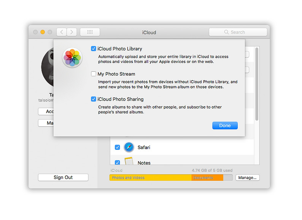Show all preferences with the grid button

coord(90,32)
